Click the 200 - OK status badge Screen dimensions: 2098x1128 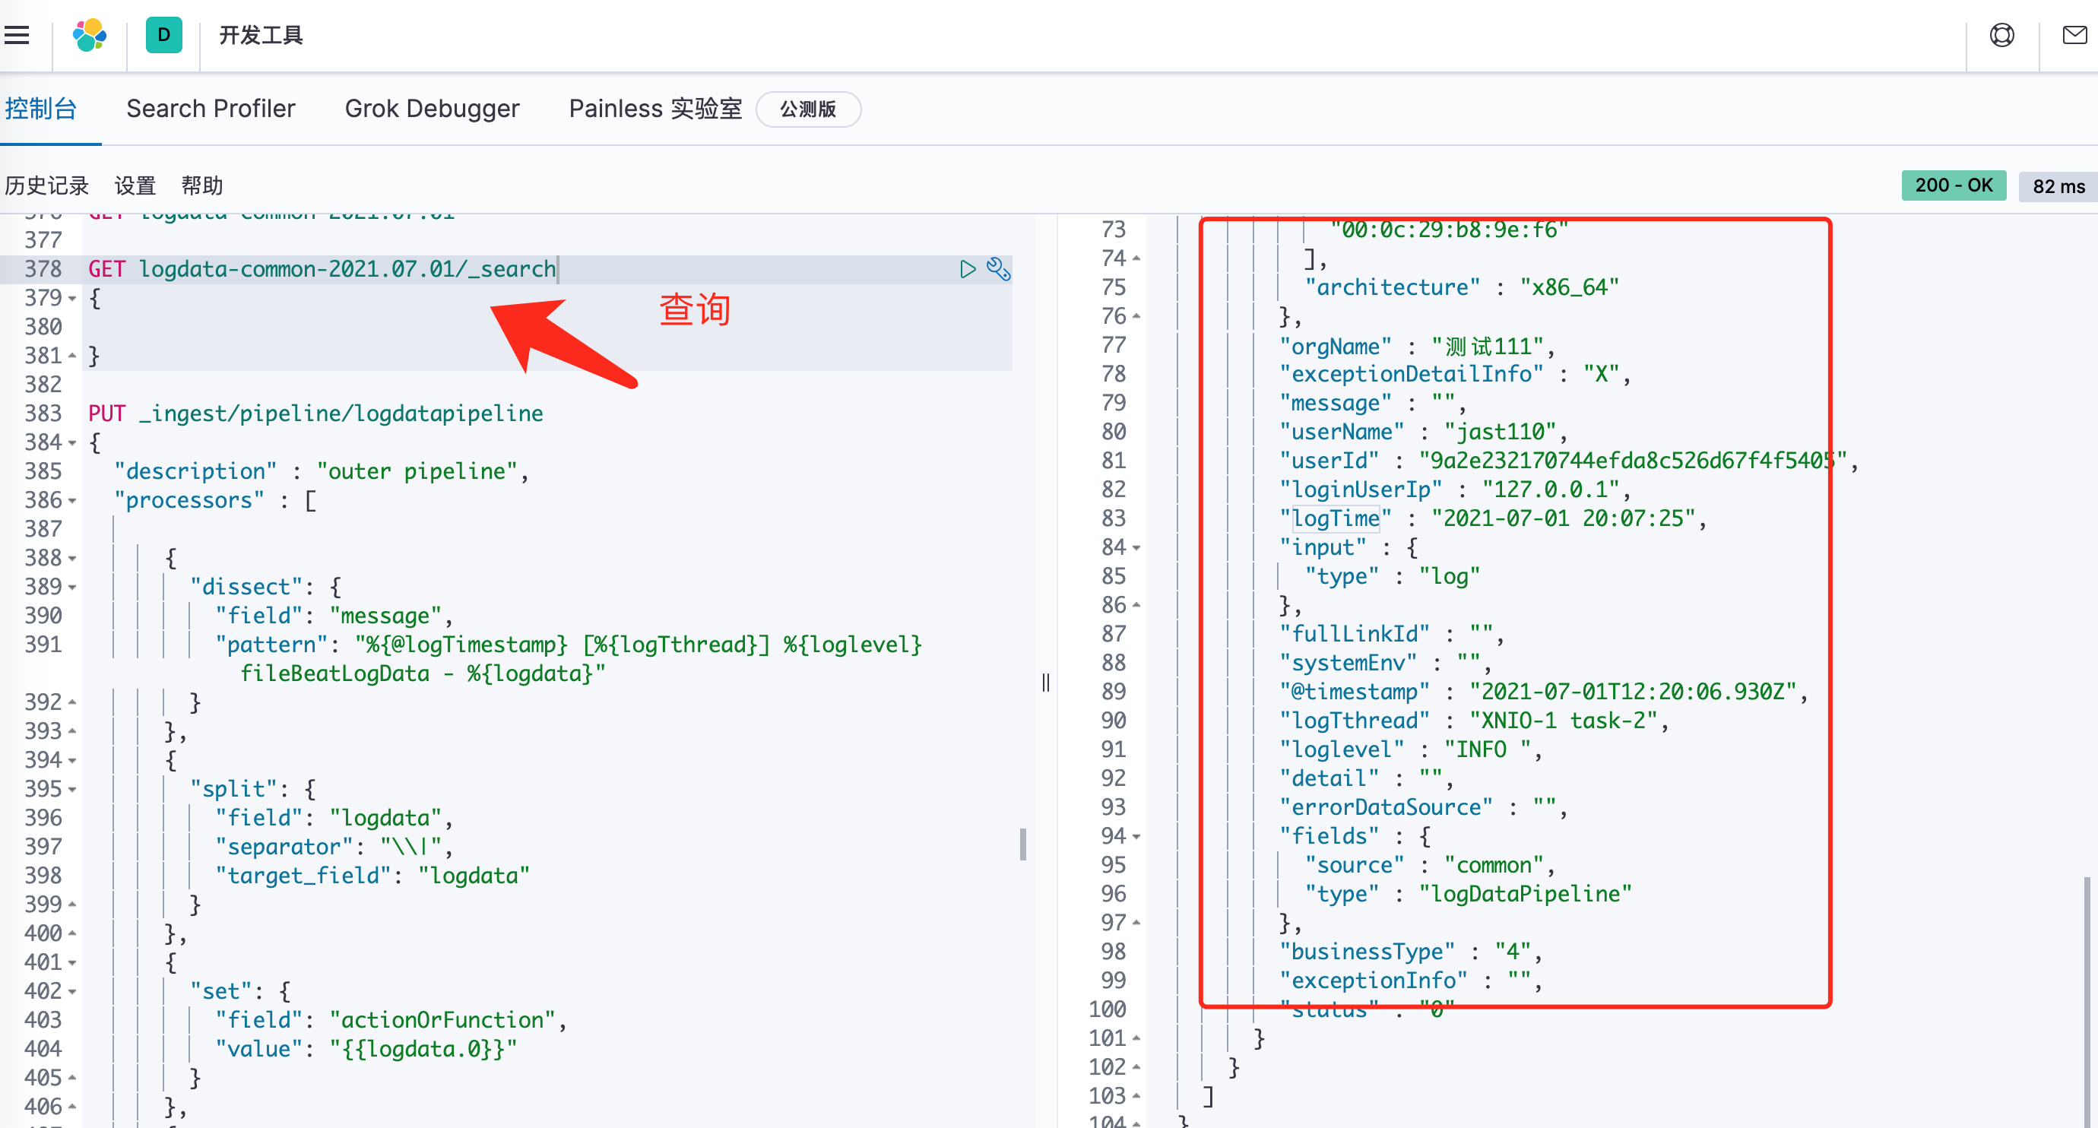1953,185
